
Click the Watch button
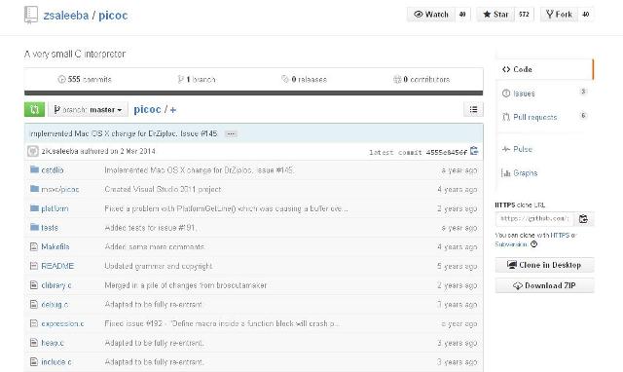pos(431,15)
